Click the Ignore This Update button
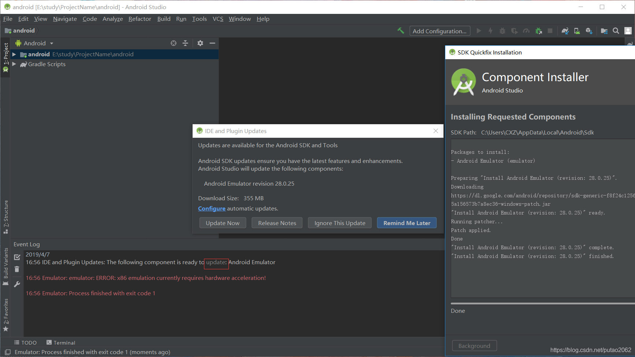Screen dimensions: 635x357 [x=340, y=223]
